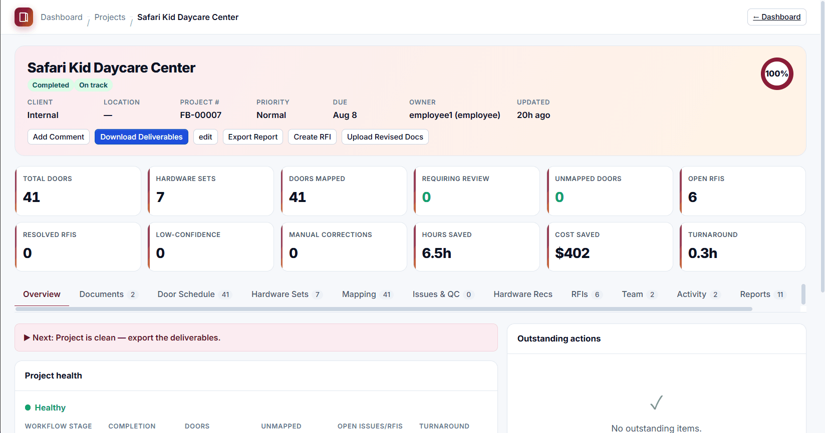Click the On track status badge
825x433 pixels.
93,85
